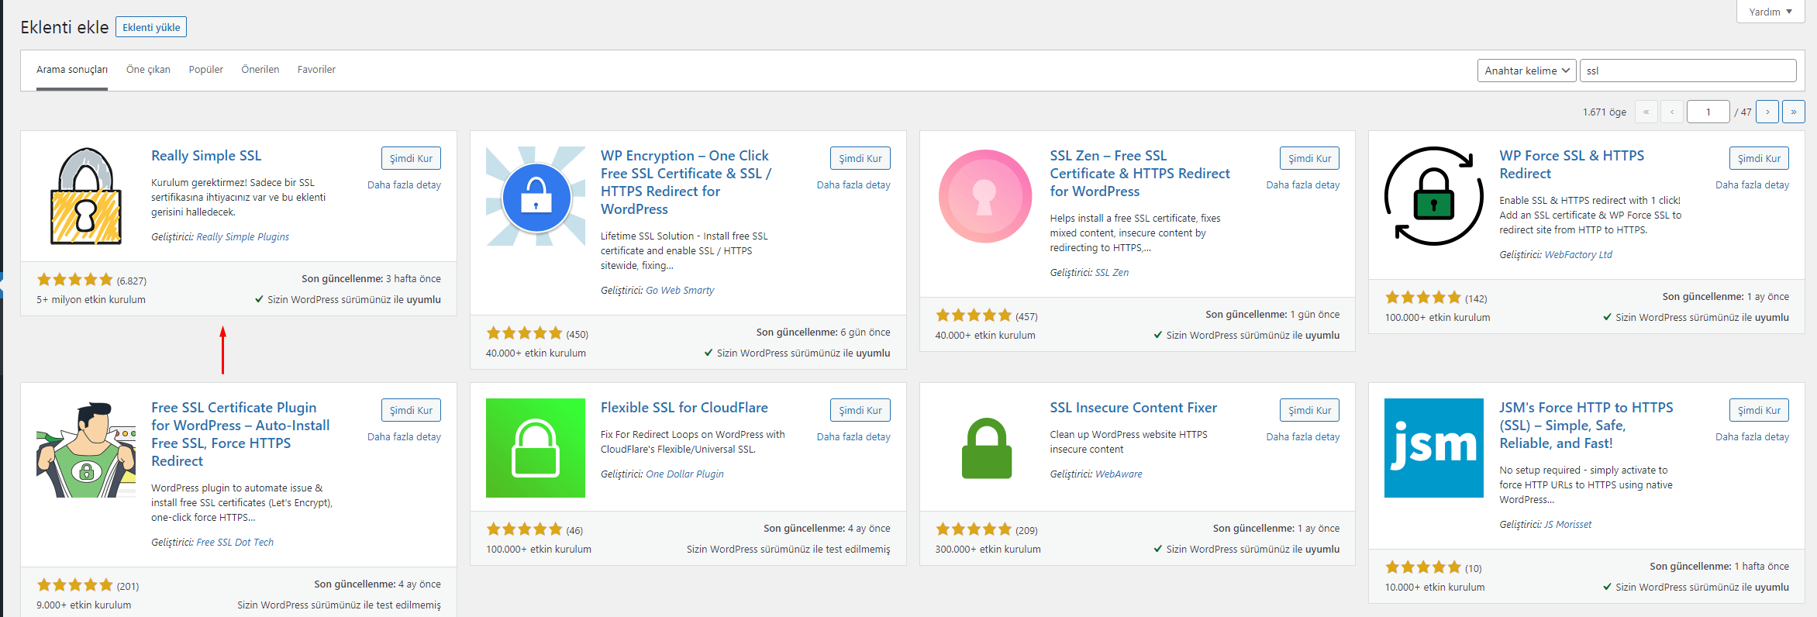Open the Flexible SSL for CloudFlare green icon

click(x=536, y=448)
